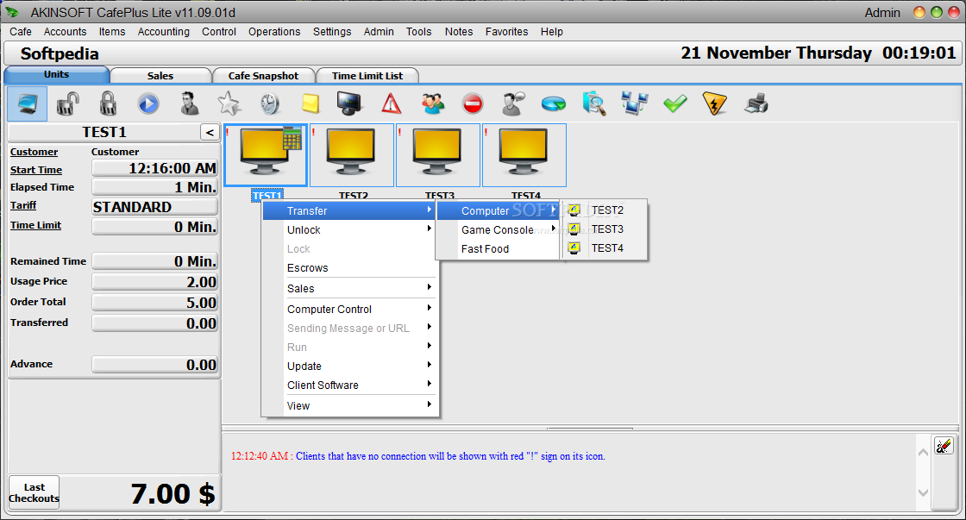Screen dimensions: 966x520
Task: Click the log clear eraser icon
Action: [944, 446]
